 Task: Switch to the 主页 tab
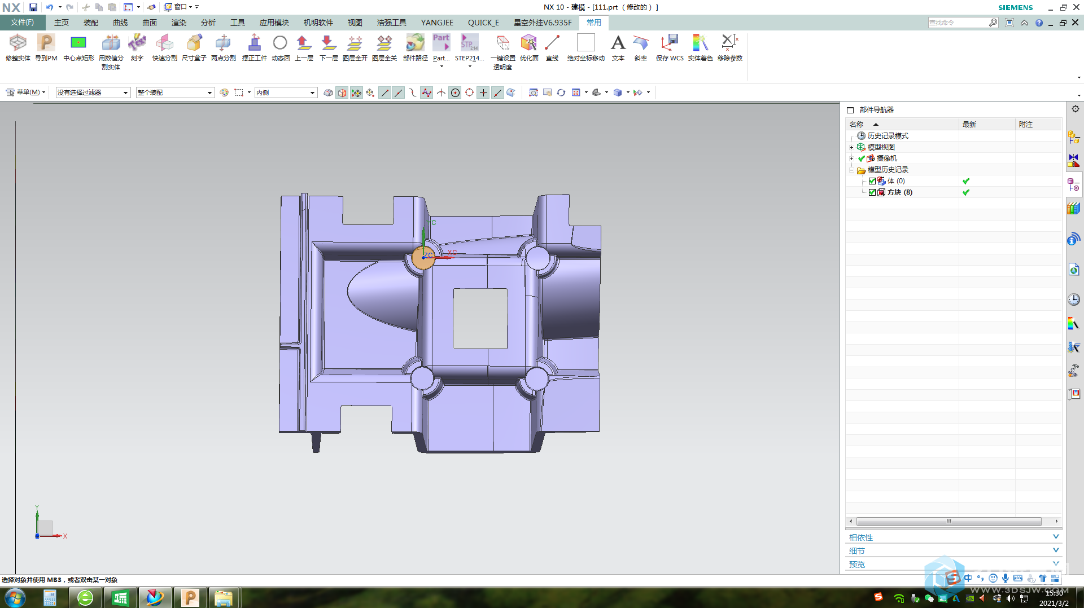point(62,23)
